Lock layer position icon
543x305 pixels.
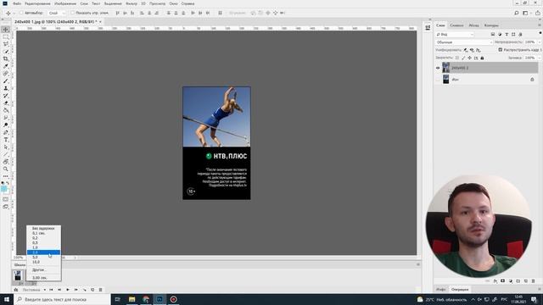pos(469,58)
